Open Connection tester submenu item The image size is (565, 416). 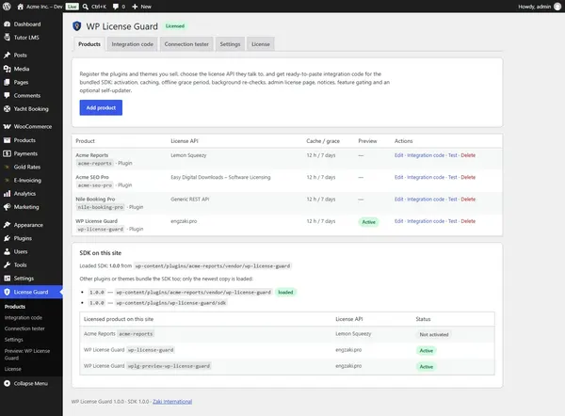(24, 328)
